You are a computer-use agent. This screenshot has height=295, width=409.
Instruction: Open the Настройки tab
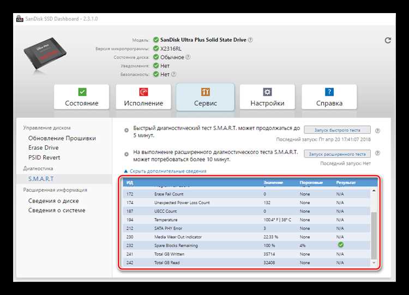pos(267,97)
